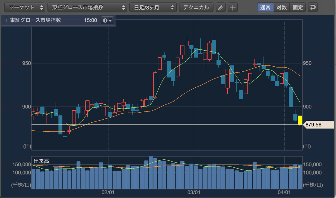This screenshot has height=198, width=336.
Task: Select the pencil drawing tool icon
Action: tap(221, 8)
